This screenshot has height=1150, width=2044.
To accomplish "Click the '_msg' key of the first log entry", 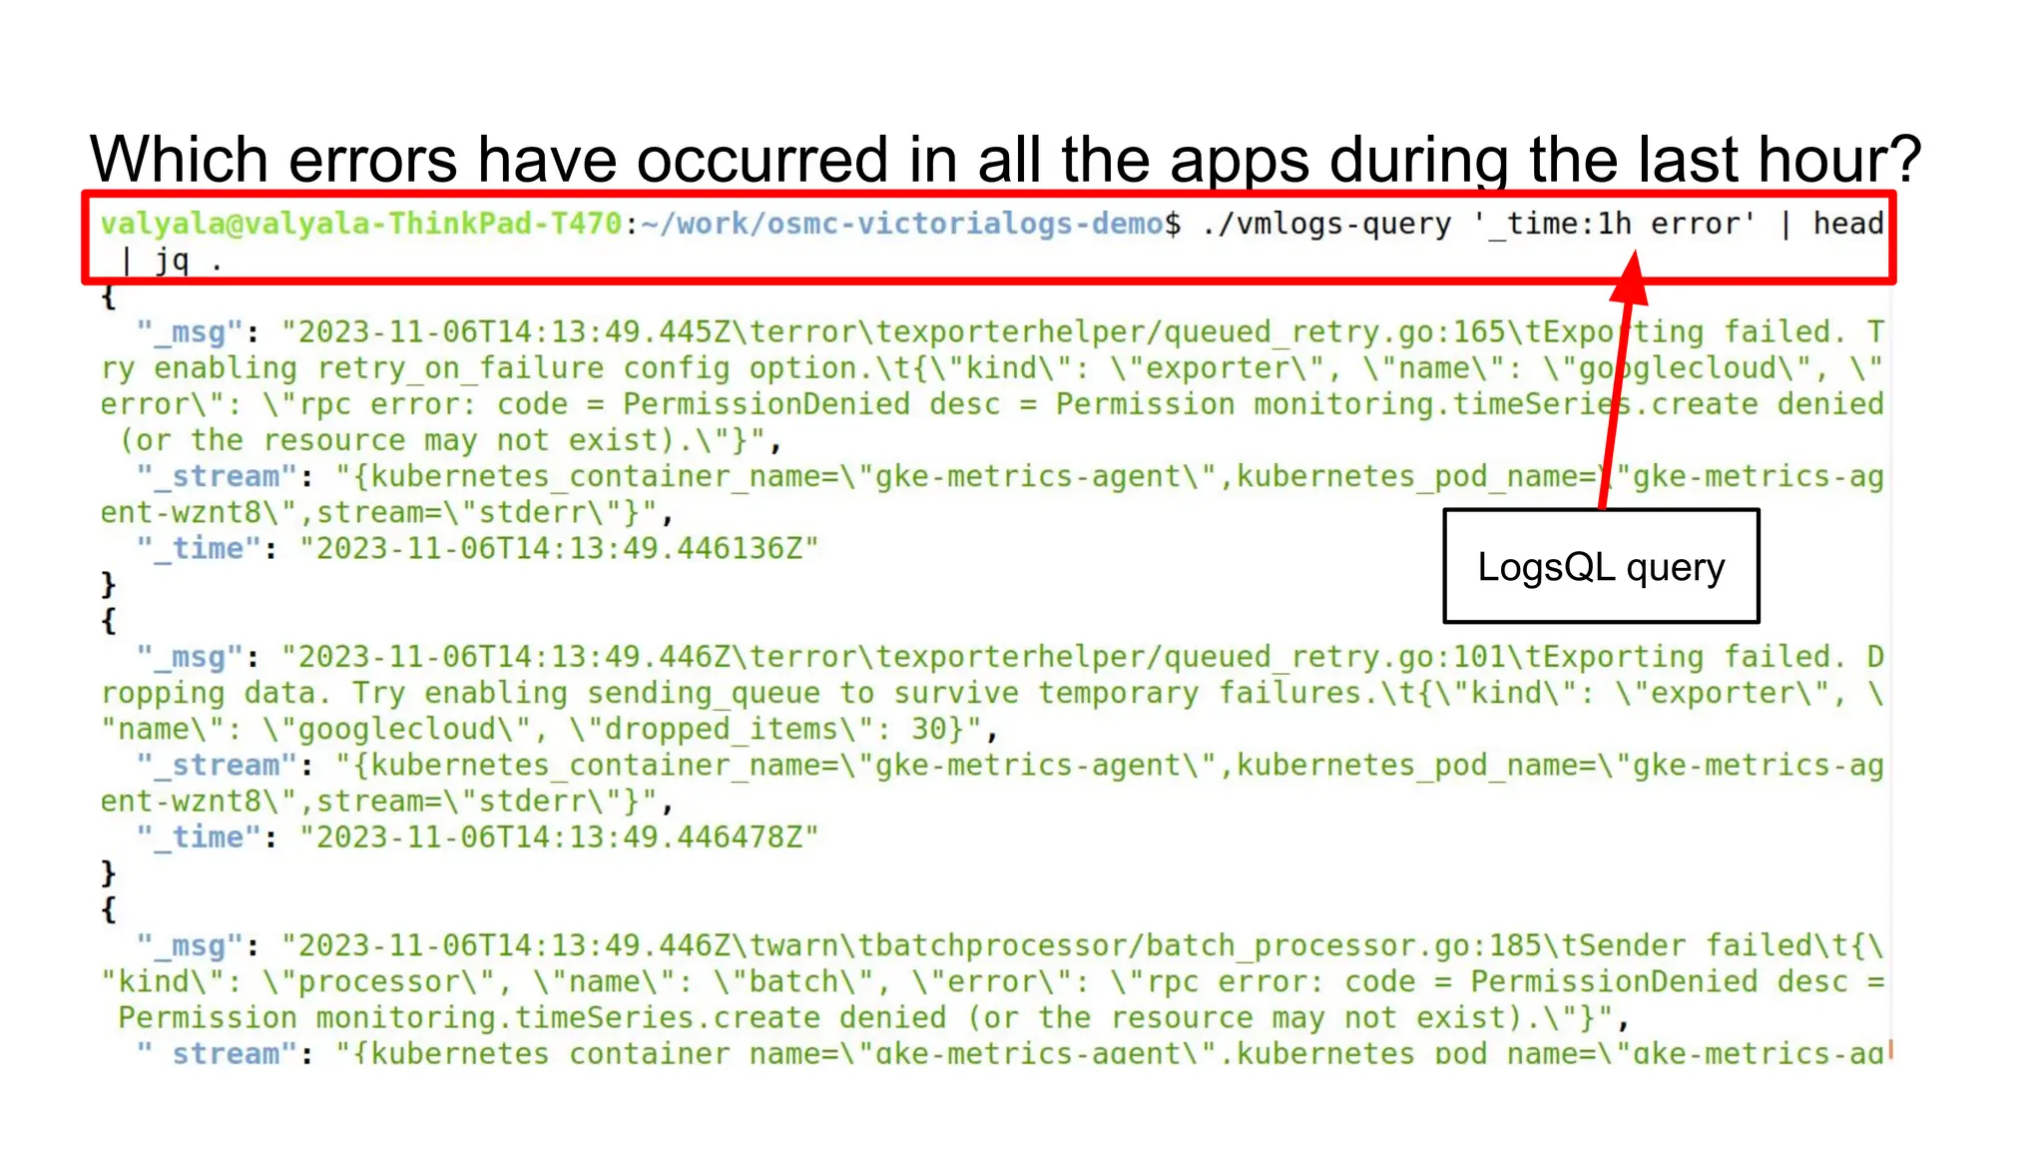I will click(x=190, y=332).
